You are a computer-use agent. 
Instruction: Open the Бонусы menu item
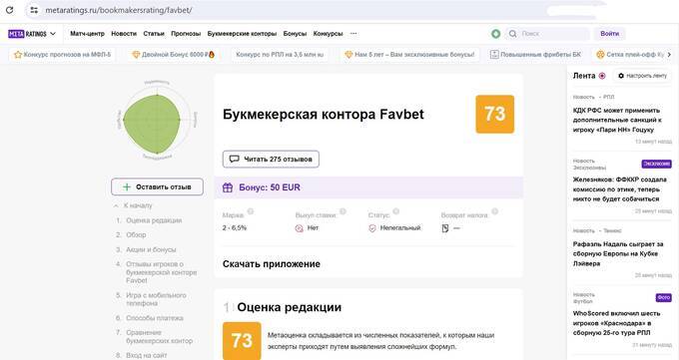click(295, 33)
